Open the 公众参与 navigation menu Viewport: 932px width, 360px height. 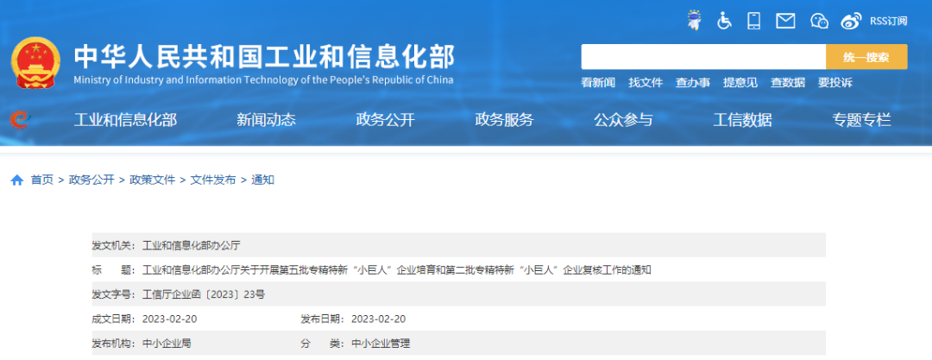623,120
